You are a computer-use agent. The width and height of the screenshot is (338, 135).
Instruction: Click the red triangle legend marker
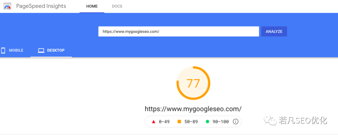pos(154,122)
